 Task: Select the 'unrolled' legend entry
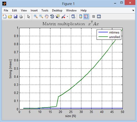point(114,37)
